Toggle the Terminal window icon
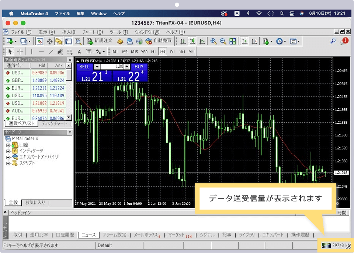This screenshot has width=354, height=253. pos(69,41)
